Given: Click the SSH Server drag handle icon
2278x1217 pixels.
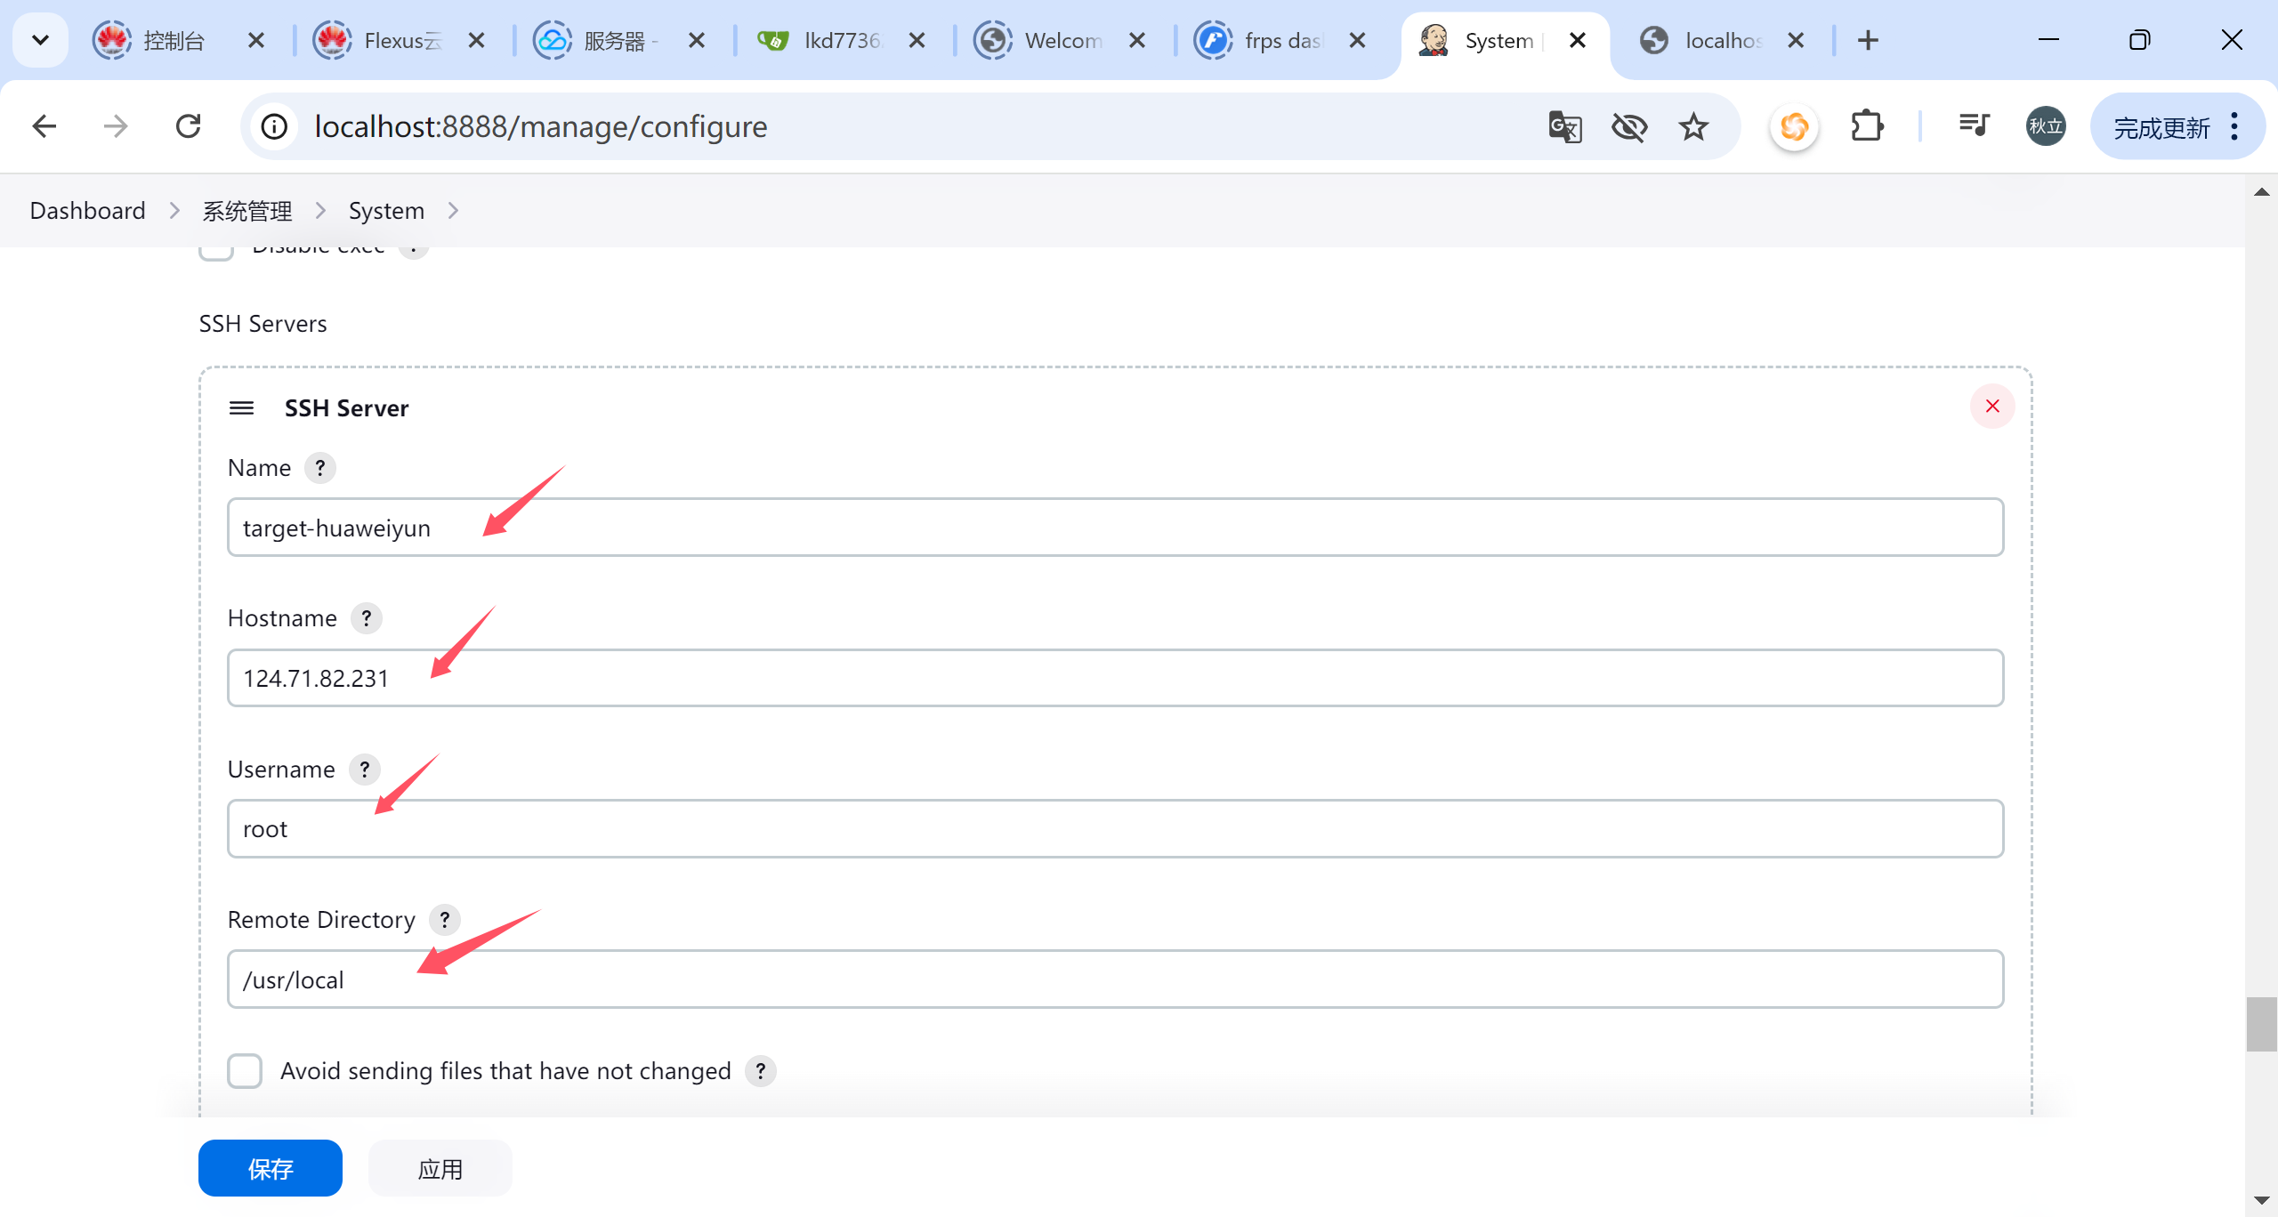Looking at the screenshot, I should click(x=241, y=408).
